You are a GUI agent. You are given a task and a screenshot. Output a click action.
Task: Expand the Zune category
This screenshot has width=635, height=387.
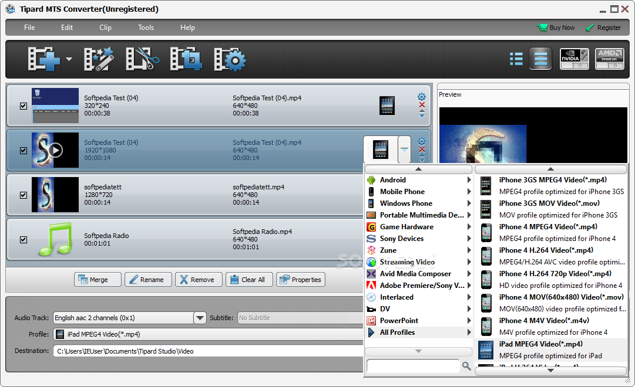[419, 250]
